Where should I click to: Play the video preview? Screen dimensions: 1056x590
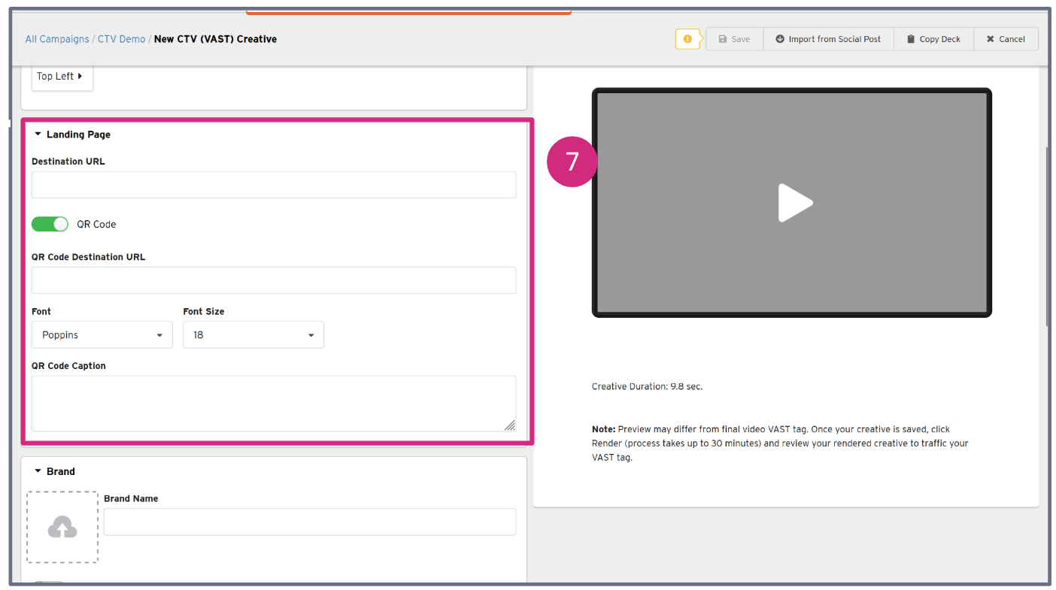point(794,203)
